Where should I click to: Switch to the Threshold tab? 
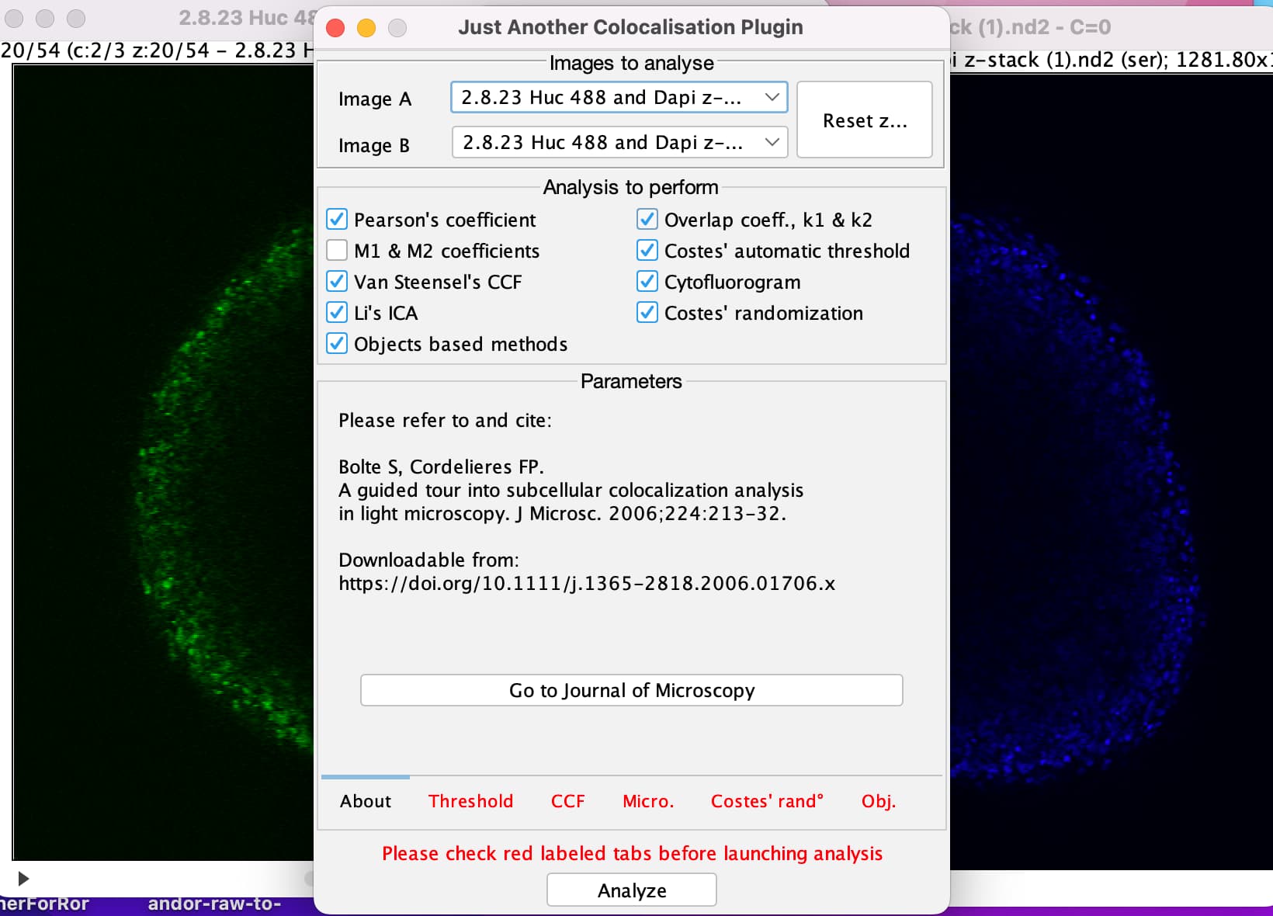click(x=470, y=801)
